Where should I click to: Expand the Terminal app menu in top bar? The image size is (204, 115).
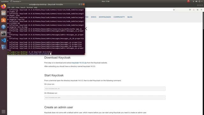(x=16, y=1)
